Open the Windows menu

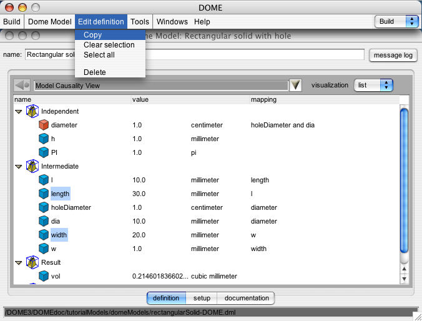172,21
